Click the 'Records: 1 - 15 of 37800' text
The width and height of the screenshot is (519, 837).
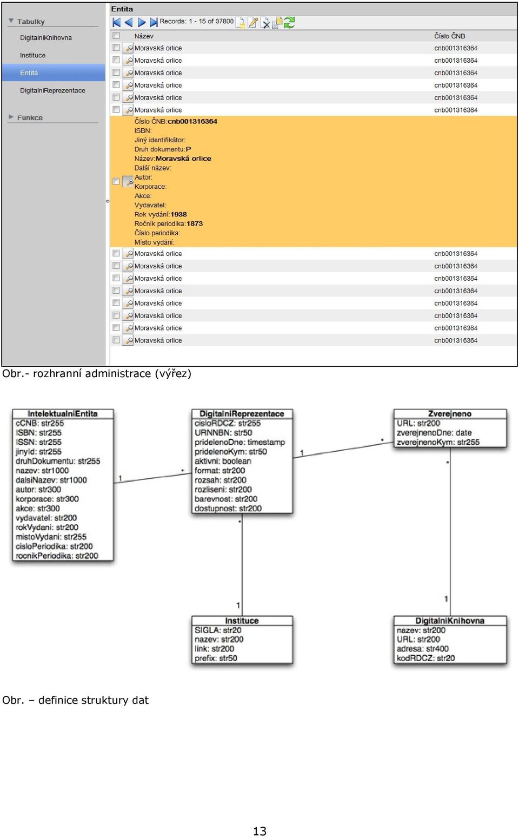197,22
